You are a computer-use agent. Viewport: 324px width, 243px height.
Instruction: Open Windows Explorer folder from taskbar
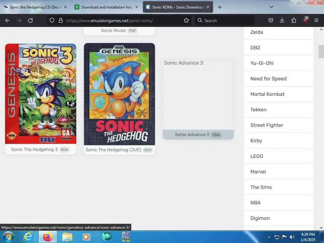(67, 237)
